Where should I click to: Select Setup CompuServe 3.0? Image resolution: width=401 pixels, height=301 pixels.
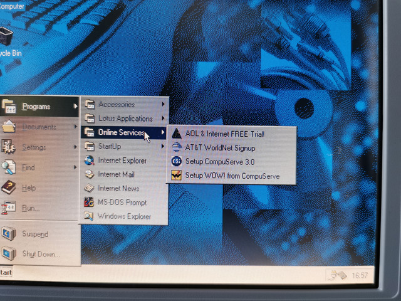(x=231, y=162)
